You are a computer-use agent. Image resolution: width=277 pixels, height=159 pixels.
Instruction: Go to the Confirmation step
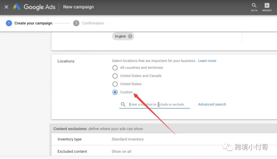point(93,23)
